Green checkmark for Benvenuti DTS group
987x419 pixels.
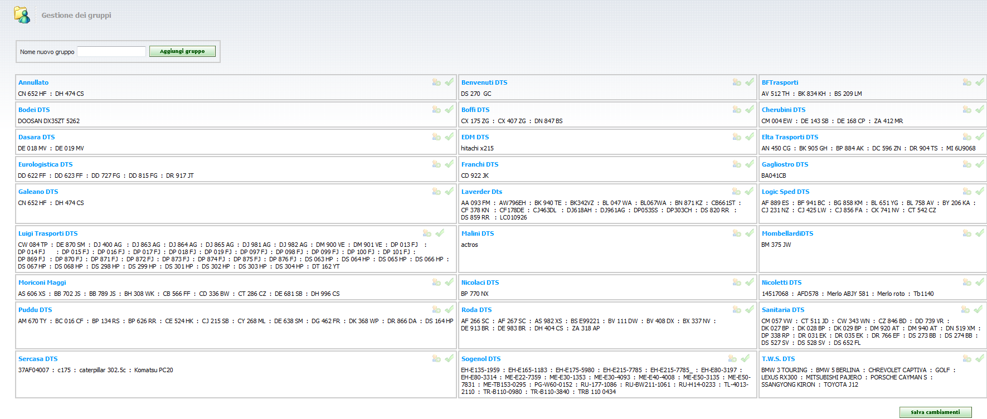(750, 82)
